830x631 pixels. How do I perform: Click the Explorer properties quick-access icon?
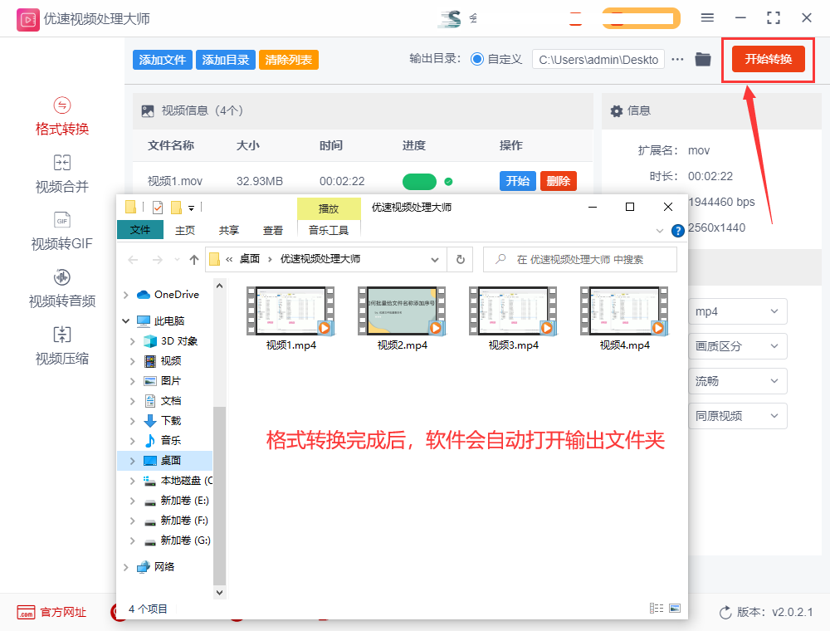click(x=158, y=208)
